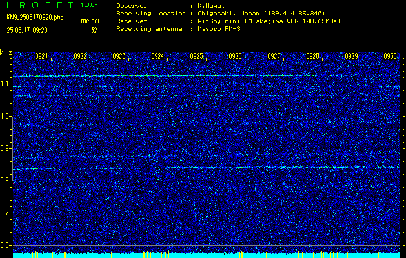Click the 1.1 frequency axis label
Image resolution: width=406 pixels, height=258 pixels.
point(5,84)
